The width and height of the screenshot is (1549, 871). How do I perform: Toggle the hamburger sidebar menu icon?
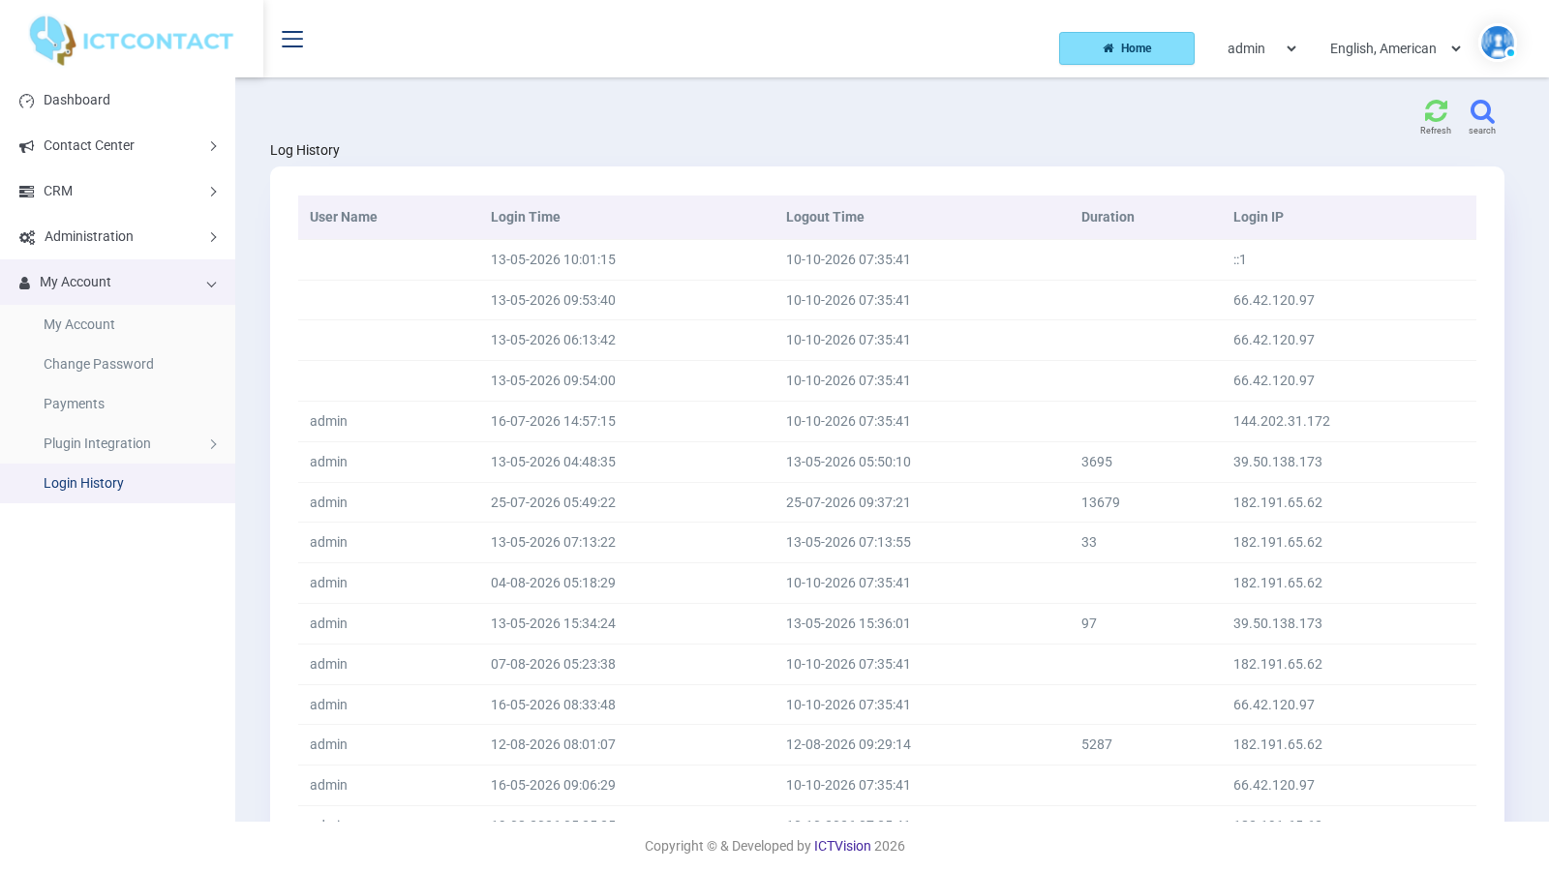pos(292,39)
